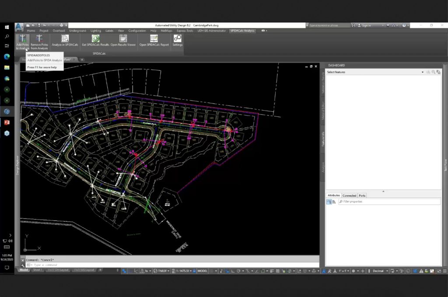Click the Save icon in quick access toolbar
448x297 pixels.
coord(39,25)
